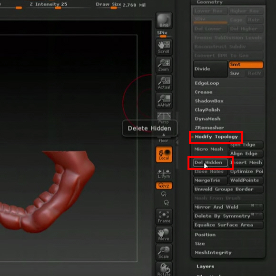This screenshot has width=276, height=276.
Task: Click the Align Edge button
Action: click(246, 154)
